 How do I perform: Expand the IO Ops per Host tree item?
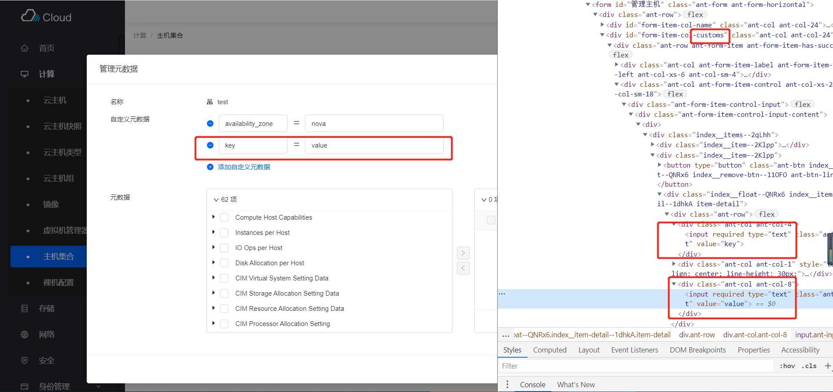coord(213,247)
